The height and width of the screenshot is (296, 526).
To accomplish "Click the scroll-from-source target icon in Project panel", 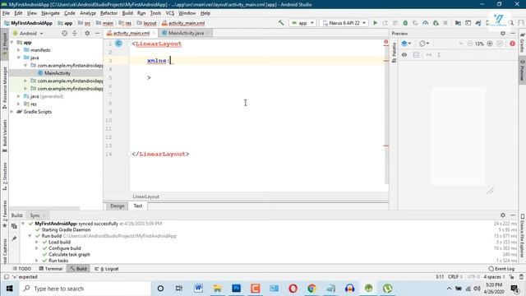I will [64, 33].
